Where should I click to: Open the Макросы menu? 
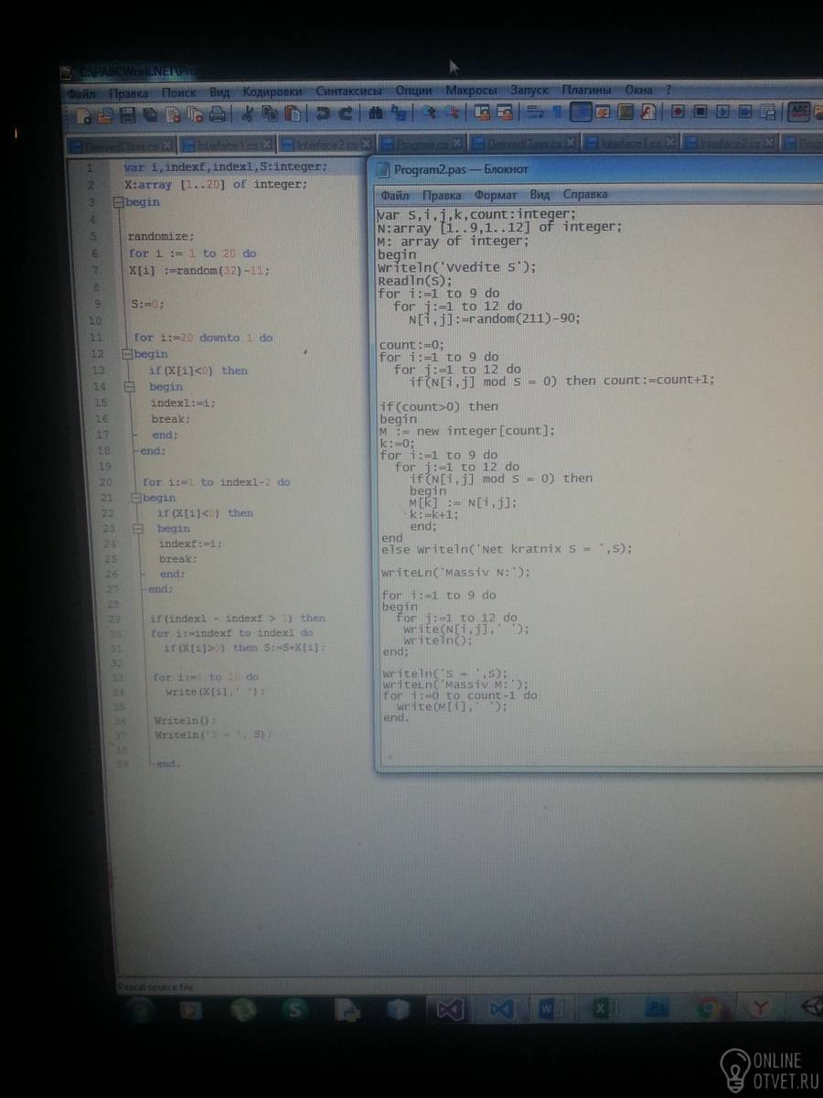(x=471, y=91)
